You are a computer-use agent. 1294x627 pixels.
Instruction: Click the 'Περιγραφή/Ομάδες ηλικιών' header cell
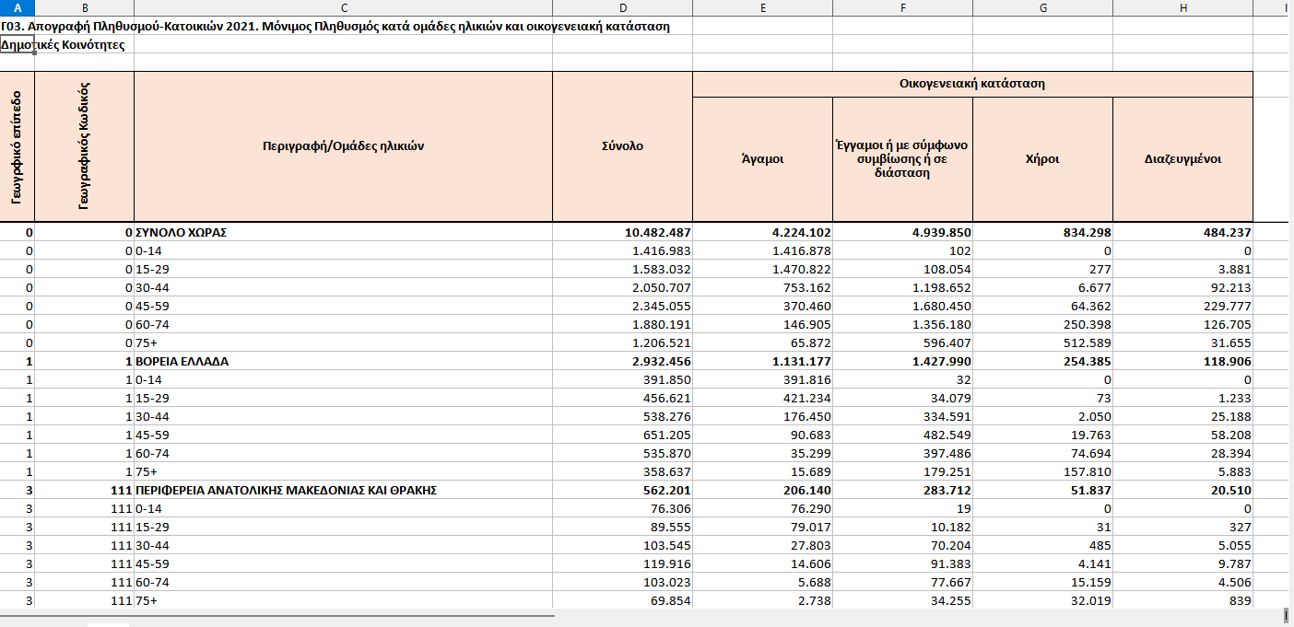[x=343, y=146]
